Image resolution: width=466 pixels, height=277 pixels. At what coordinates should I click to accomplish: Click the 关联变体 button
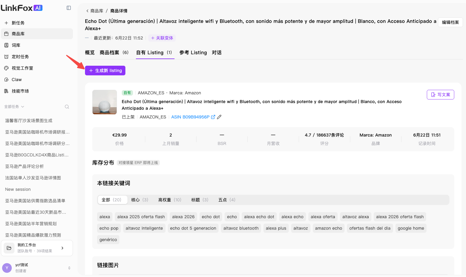tap(162, 38)
